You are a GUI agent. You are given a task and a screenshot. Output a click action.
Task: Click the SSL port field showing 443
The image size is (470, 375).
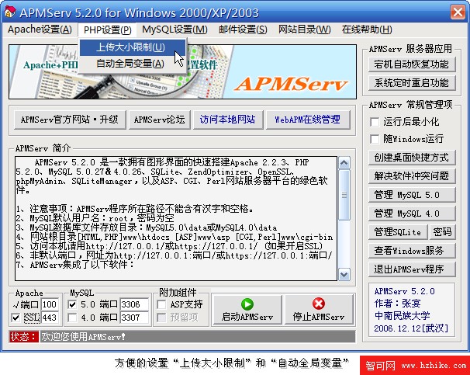pyautogui.click(x=50, y=318)
